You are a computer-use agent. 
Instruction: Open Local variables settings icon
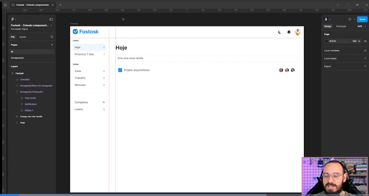pos(365,51)
